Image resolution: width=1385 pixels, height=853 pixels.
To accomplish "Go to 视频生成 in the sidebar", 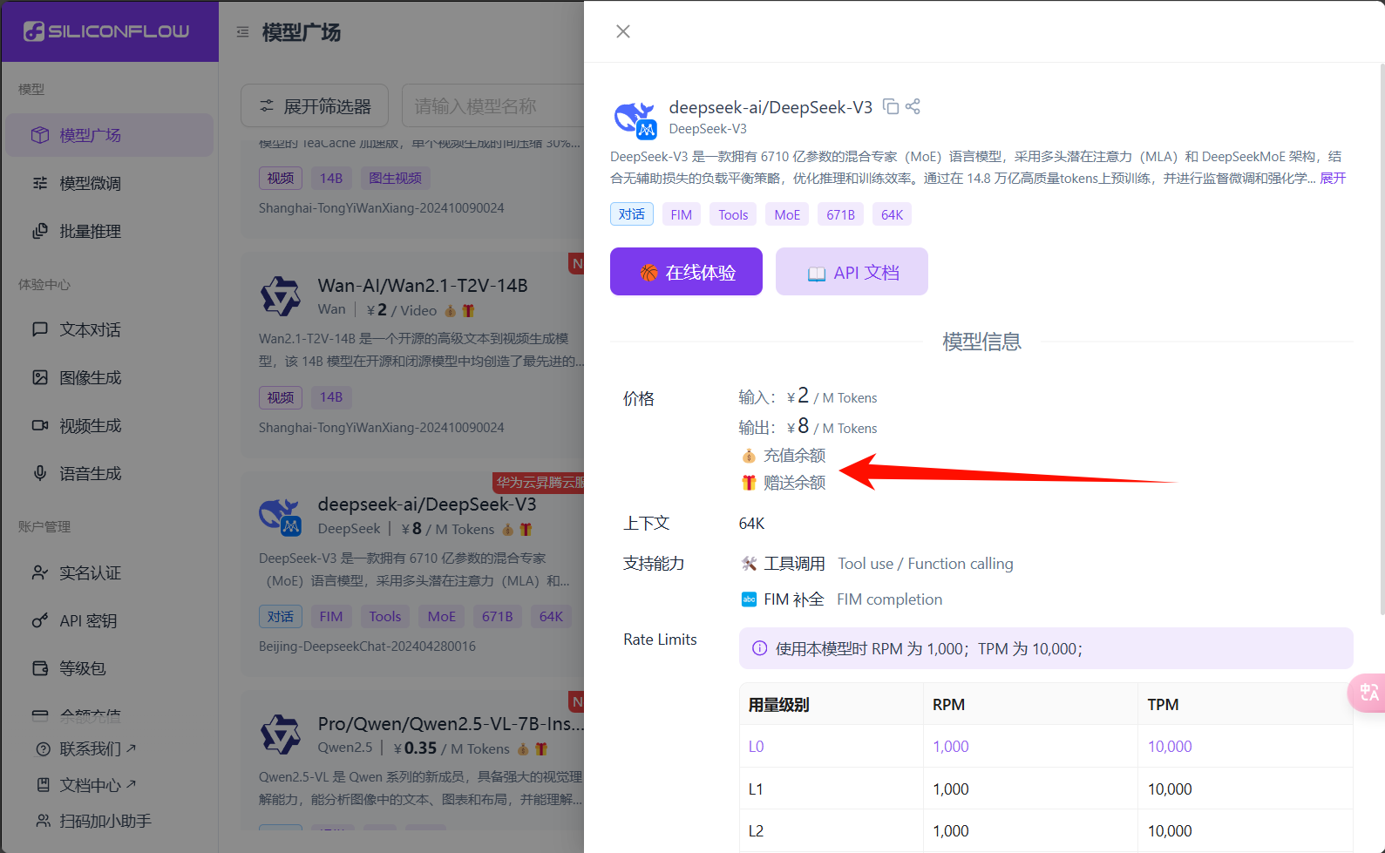I will point(109,425).
